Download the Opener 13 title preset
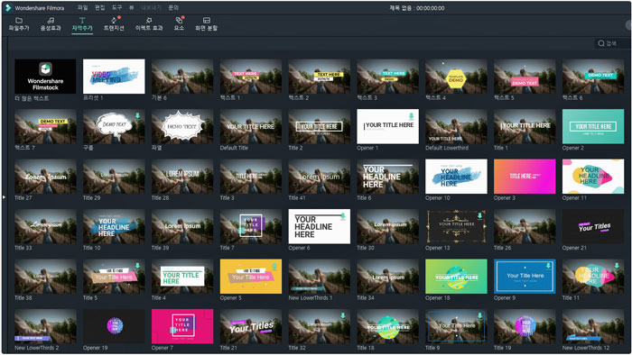The image size is (632, 355). (x=480, y=216)
